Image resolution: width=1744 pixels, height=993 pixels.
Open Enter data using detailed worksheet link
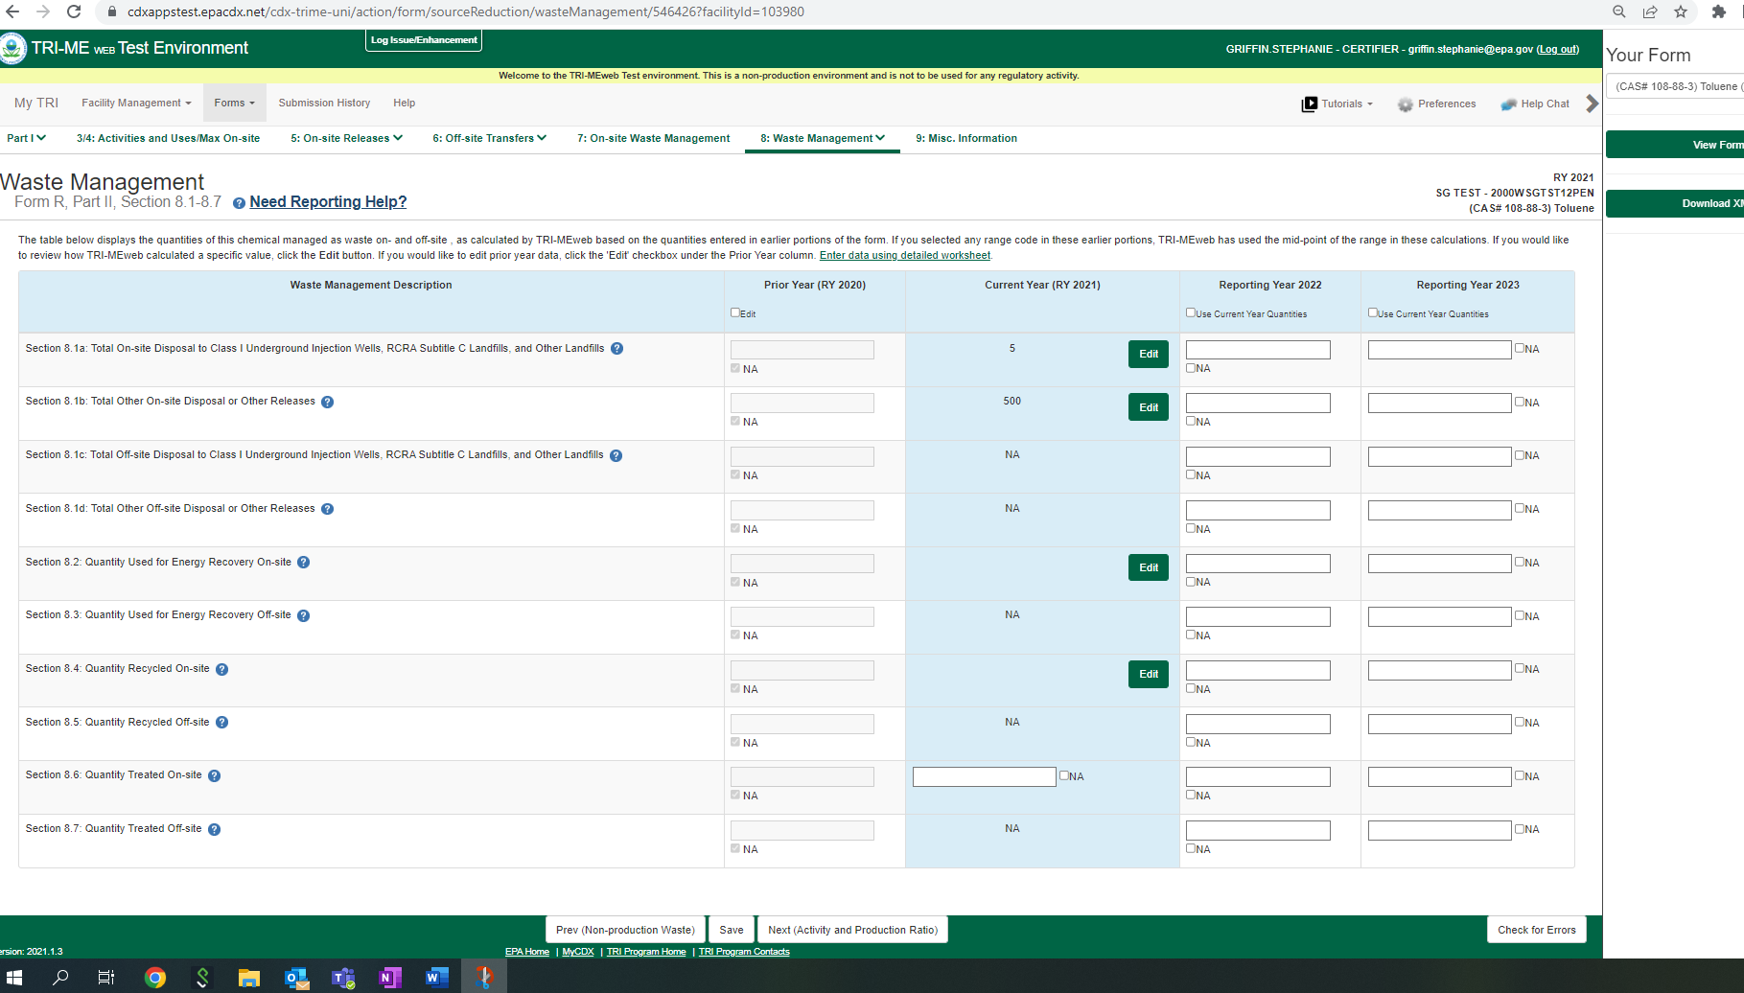tap(904, 256)
